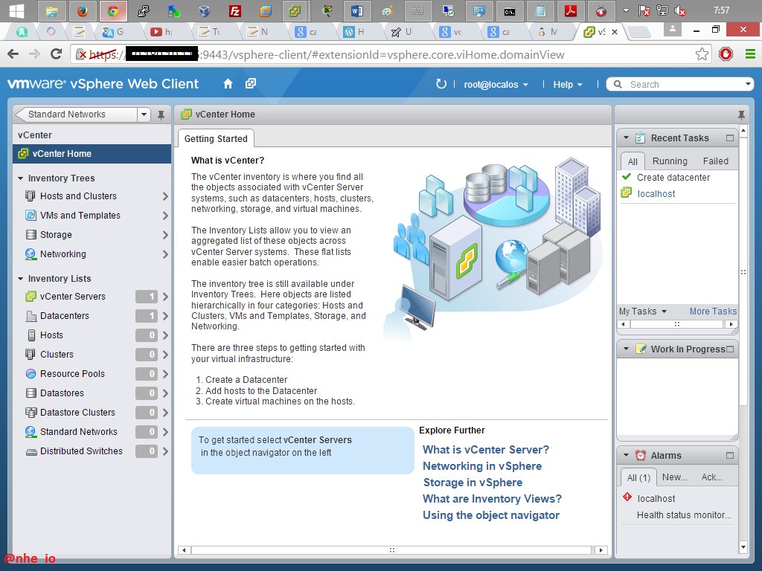The width and height of the screenshot is (762, 571).
Task: Select the All (1) alarms tab
Action: pyautogui.click(x=638, y=477)
